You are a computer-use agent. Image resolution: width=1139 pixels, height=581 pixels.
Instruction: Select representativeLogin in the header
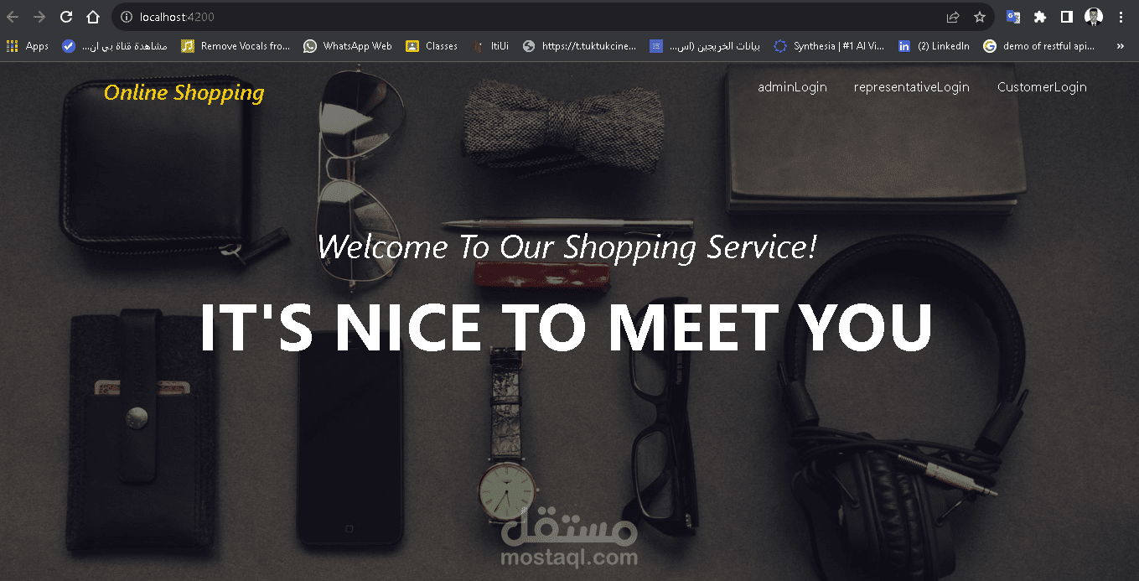(911, 86)
